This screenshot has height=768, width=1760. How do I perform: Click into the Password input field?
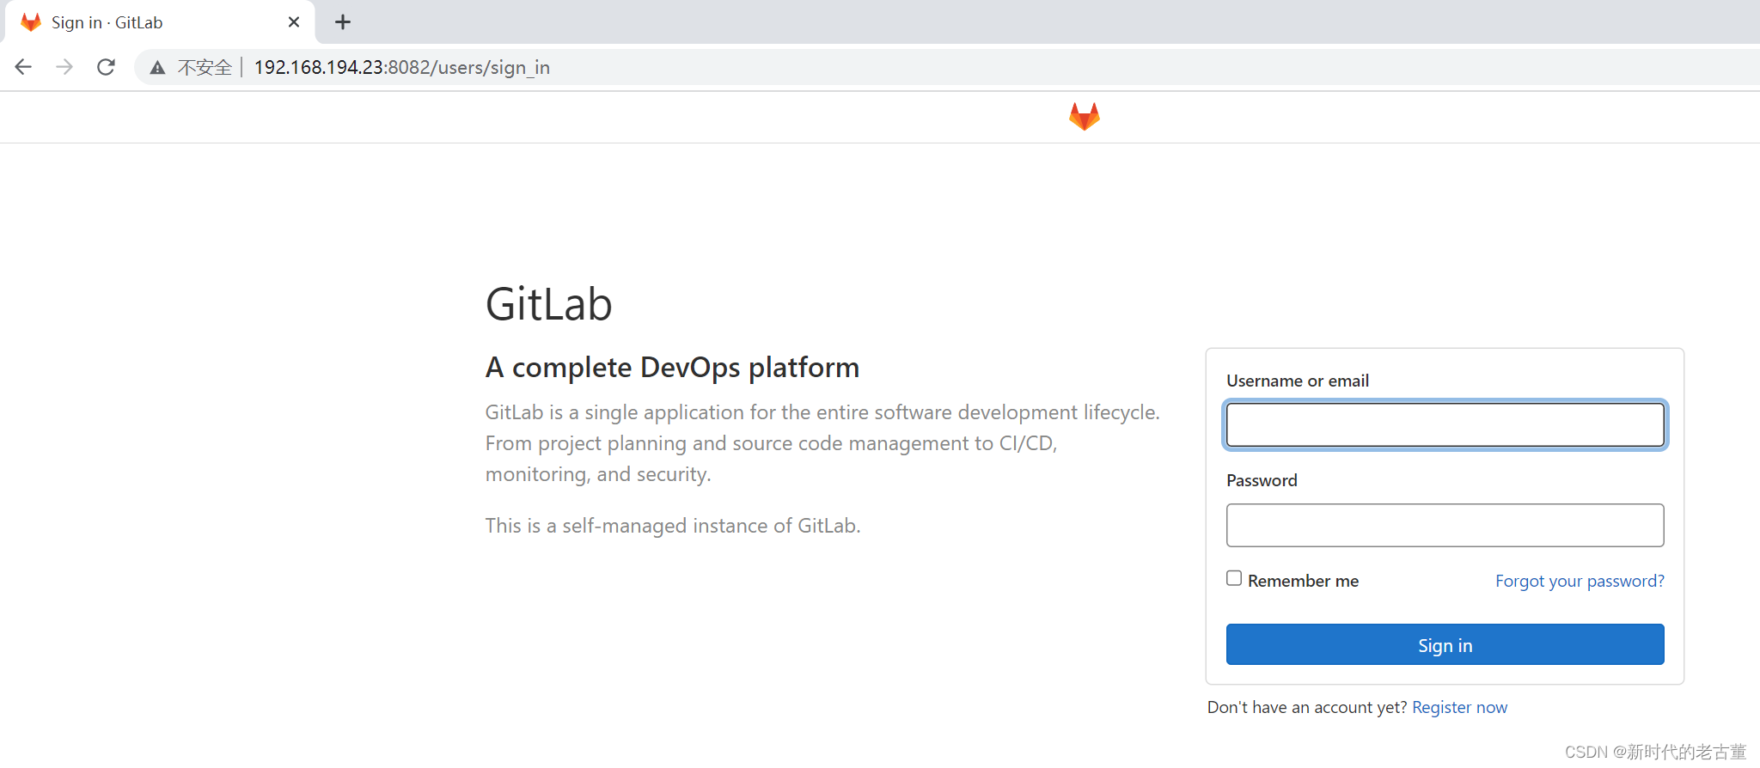(1445, 525)
